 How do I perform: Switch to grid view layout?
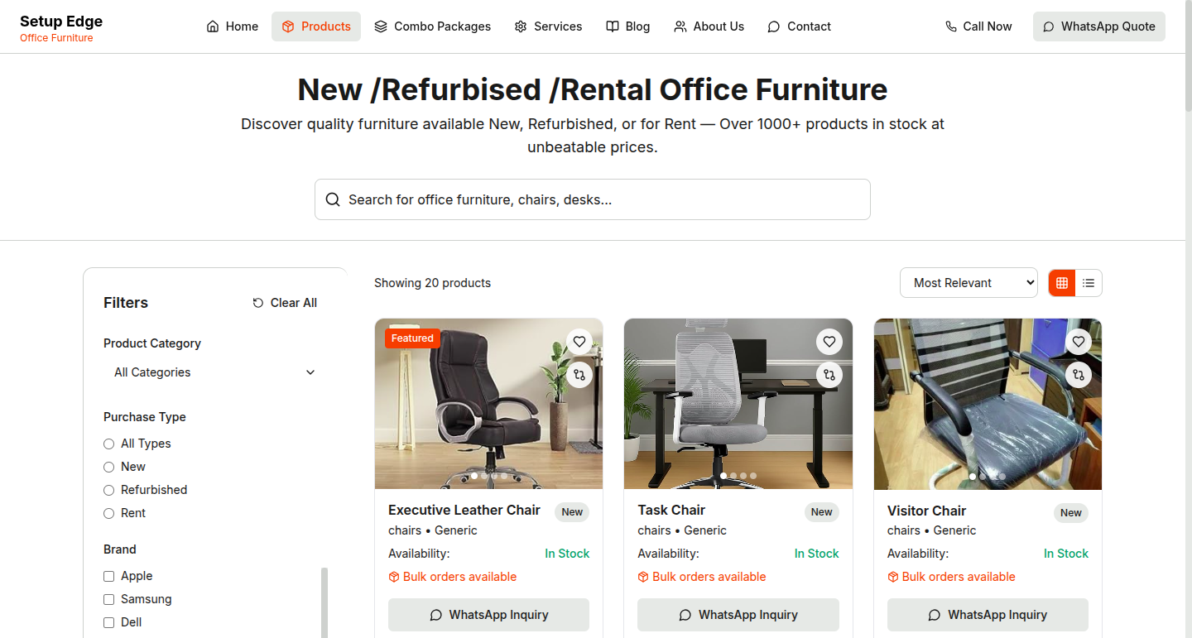pyautogui.click(x=1062, y=283)
